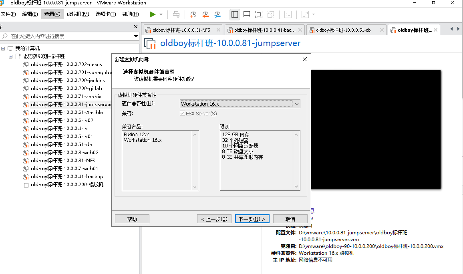Toggle the Show Library sidebar icon
The height and width of the screenshot is (274, 463).
click(235, 14)
